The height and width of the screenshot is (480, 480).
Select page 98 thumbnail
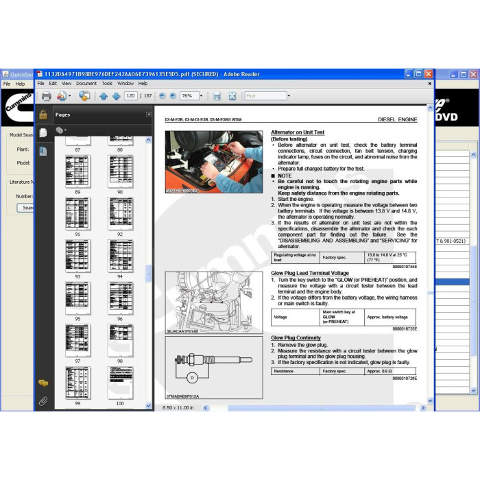120,340
